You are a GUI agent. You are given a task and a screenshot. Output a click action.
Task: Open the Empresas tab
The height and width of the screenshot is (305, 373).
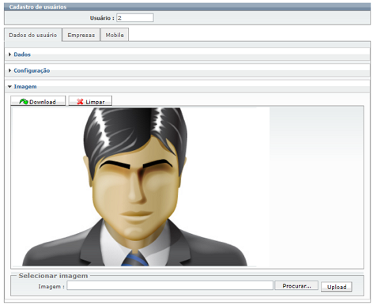[x=81, y=35]
